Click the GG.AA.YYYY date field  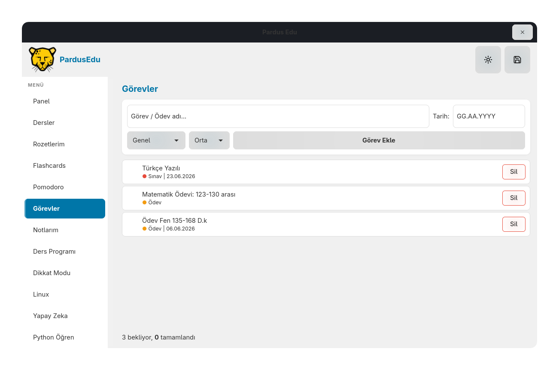click(x=489, y=116)
